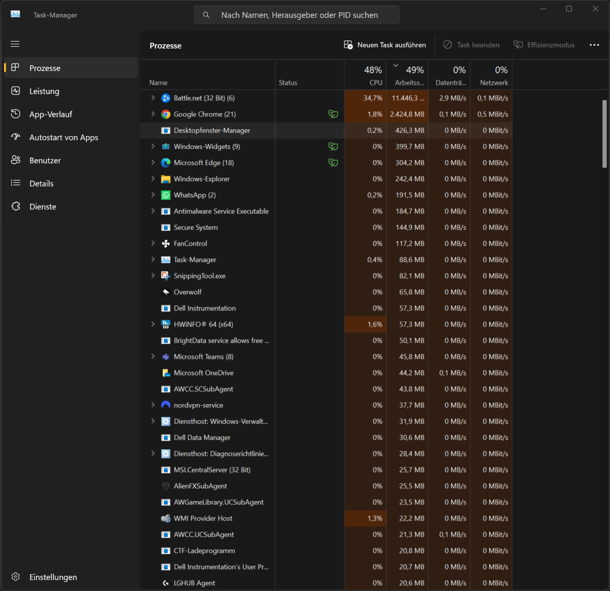The image size is (610, 591).
Task: Click the FanControl fan icon
Action: tap(166, 244)
